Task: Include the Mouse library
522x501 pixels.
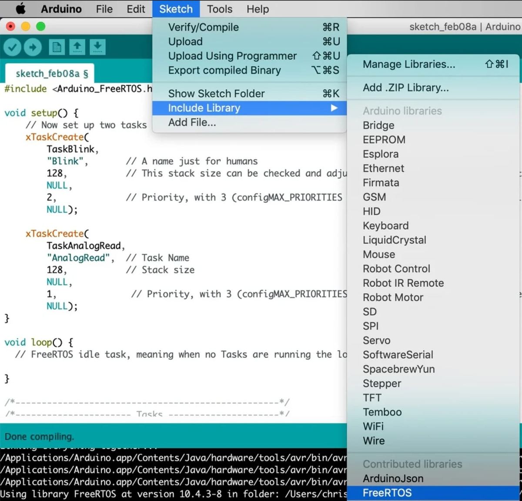Action: (x=433, y=254)
